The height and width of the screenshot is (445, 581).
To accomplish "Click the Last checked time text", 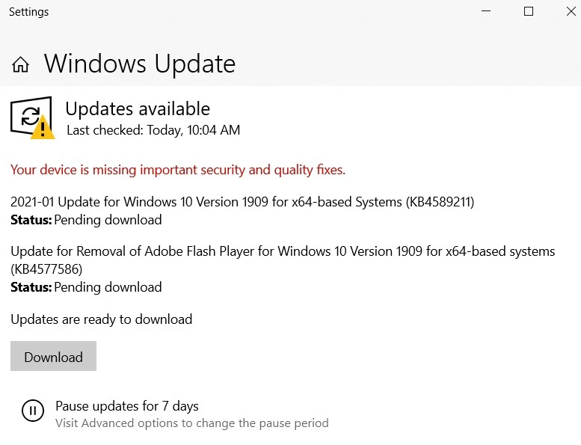I will coord(153,130).
